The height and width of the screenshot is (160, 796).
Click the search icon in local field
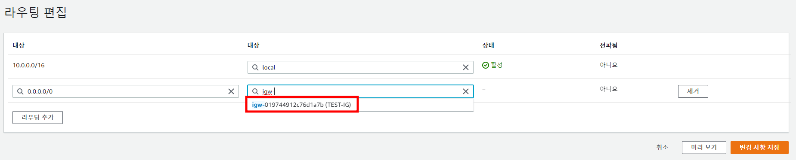tap(255, 67)
